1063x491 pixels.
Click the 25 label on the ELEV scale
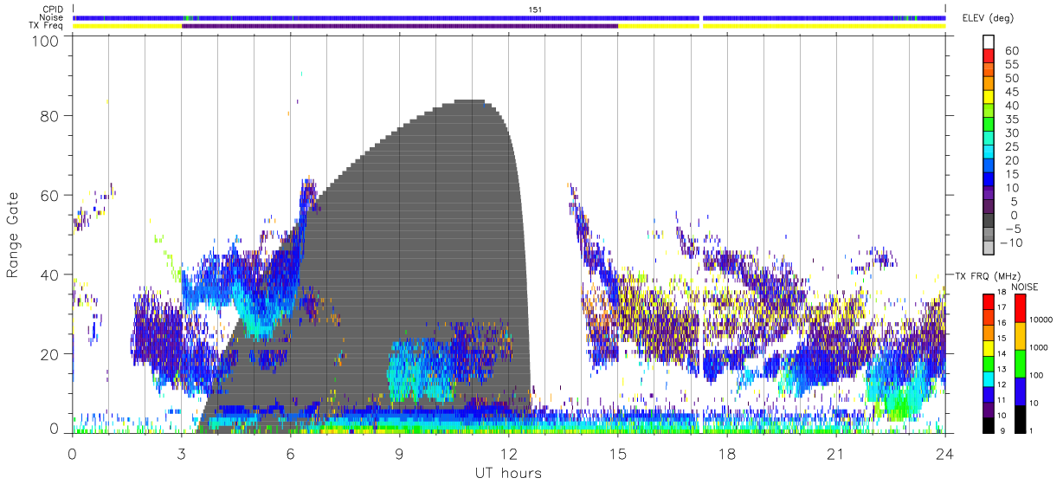[x=1011, y=146]
